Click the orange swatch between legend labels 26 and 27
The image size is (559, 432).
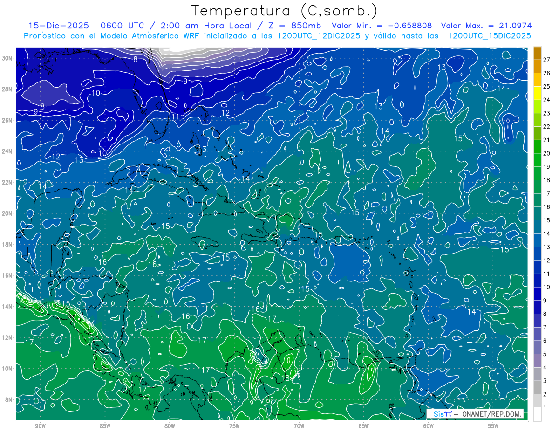(537, 66)
